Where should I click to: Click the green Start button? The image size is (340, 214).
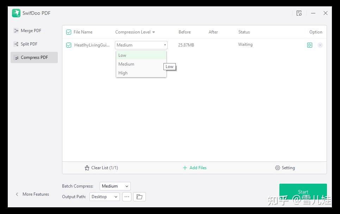pos(303,192)
